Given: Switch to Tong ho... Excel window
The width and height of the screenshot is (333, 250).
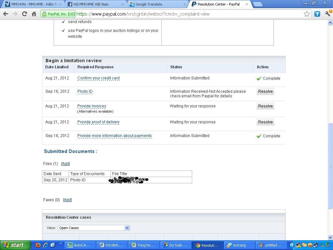Looking at the screenshot, I should pyautogui.click(x=143, y=245).
